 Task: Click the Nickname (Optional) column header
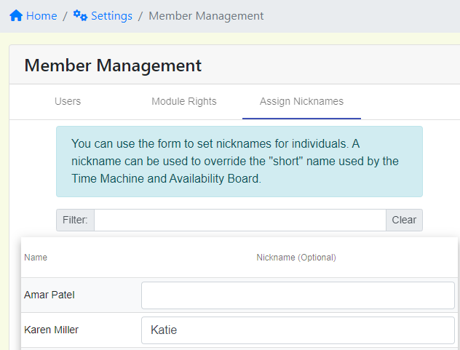(x=296, y=258)
